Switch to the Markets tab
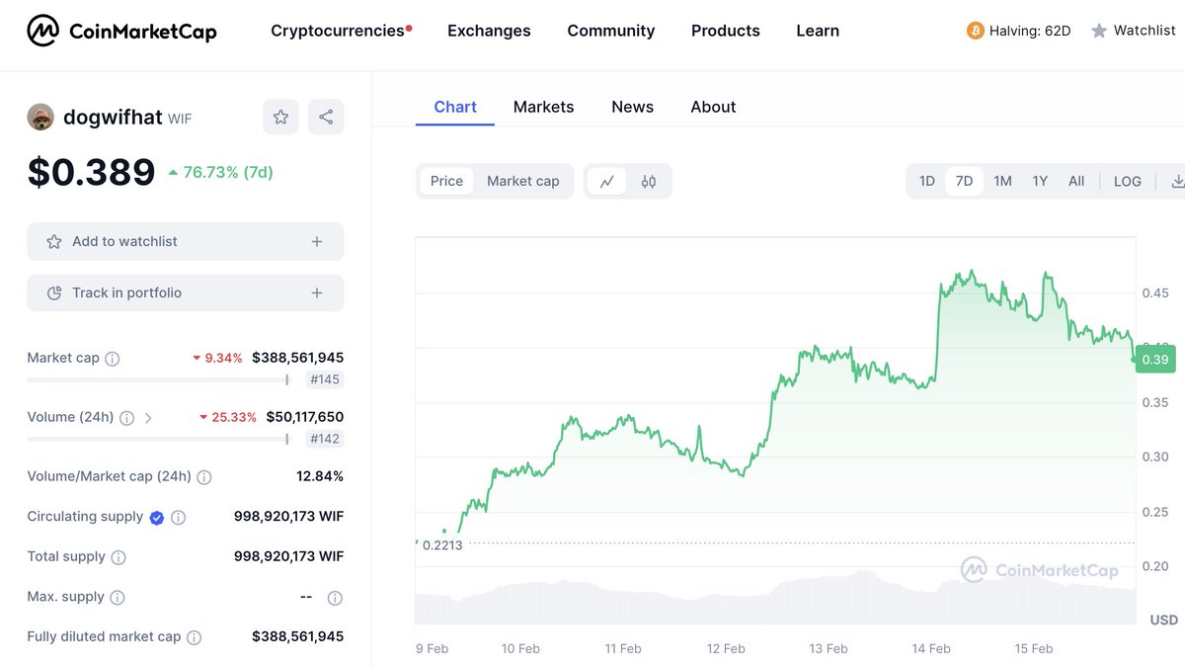1185x666 pixels. tap(543, 107)
